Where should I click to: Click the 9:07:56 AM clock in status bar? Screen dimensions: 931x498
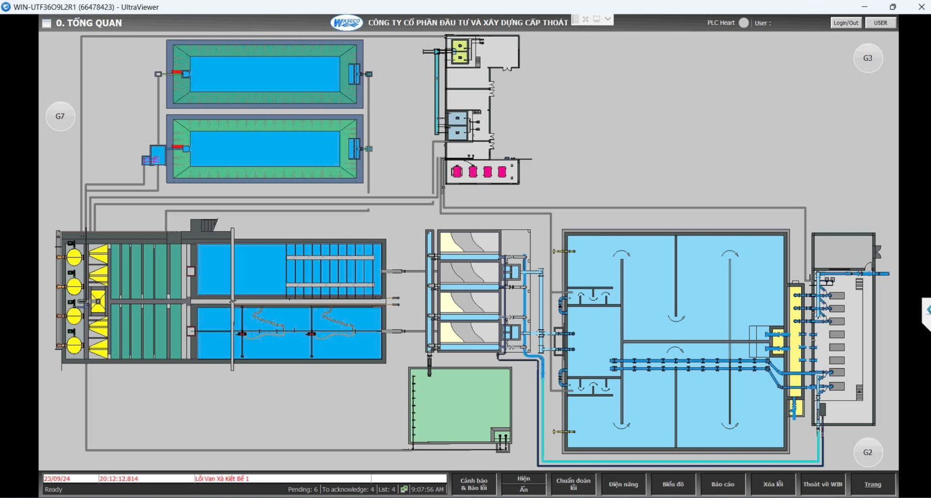point(427,489)
